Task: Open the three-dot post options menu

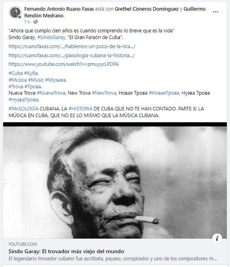Action: [215, 12]
